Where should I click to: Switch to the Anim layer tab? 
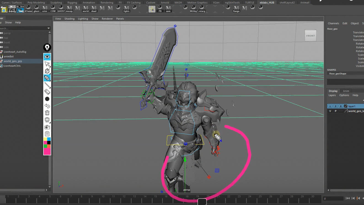pos(346,91)
